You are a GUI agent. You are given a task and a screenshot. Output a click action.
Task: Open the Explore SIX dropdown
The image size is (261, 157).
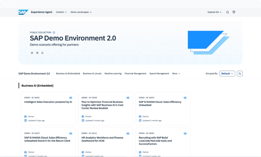(214, 12)
